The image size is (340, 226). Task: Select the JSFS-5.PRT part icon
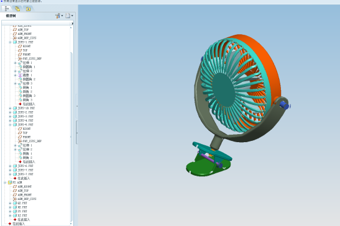pyautogui.click(x=15, y=125)
